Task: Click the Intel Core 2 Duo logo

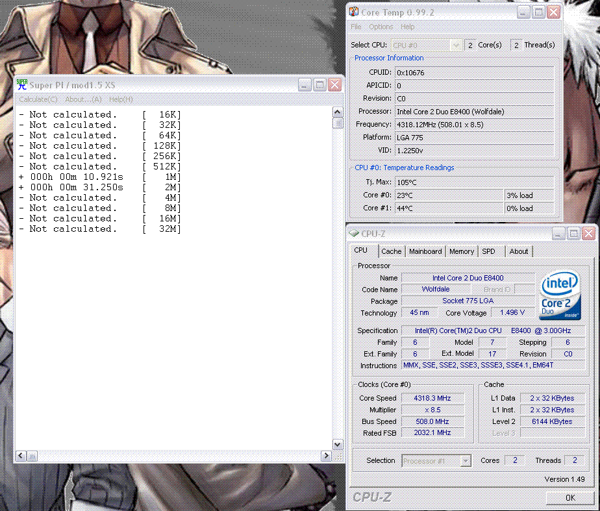Action: pyautogui.click(x=560, y=296)
